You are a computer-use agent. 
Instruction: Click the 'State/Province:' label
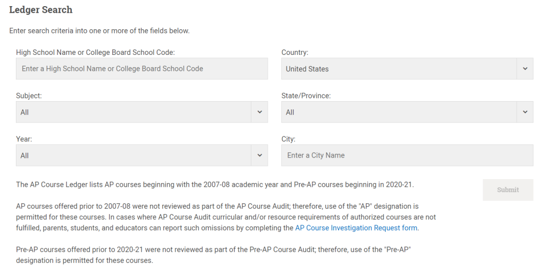pyautogui.click(x=306, y=96)
